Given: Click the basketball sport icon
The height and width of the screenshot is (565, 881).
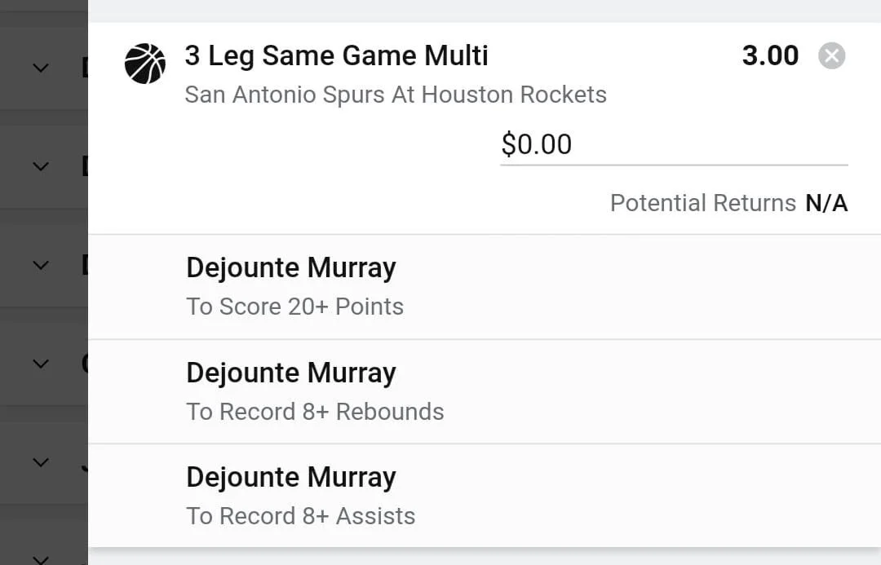Looking at the screenshot, I should tap(145, 64).
